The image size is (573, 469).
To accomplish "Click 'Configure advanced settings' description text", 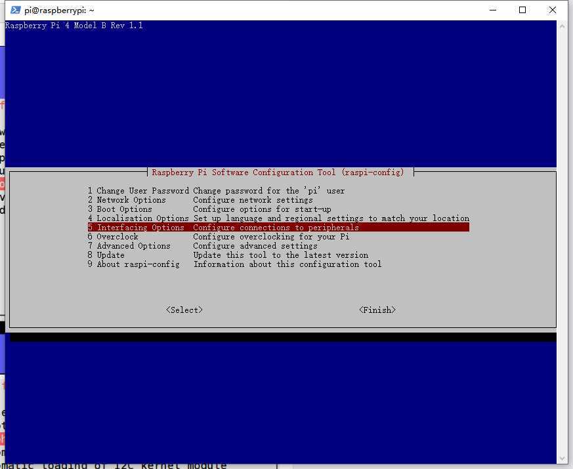I will [255, 246].
